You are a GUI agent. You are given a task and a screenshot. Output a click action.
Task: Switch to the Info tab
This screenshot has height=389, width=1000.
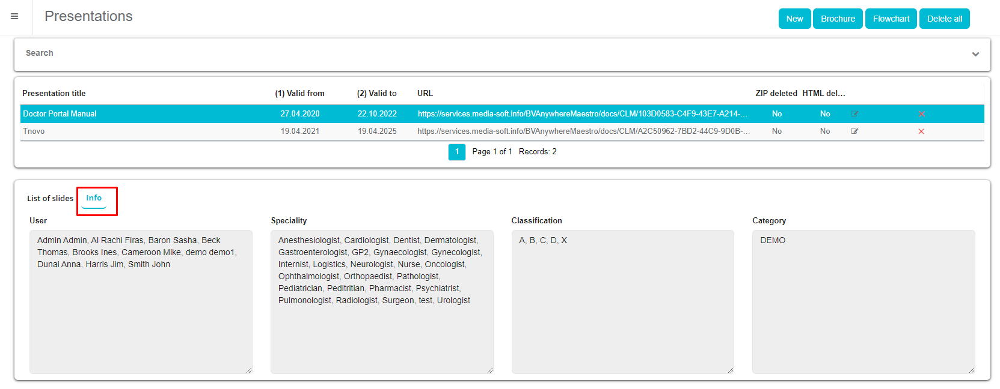(94, 198)
